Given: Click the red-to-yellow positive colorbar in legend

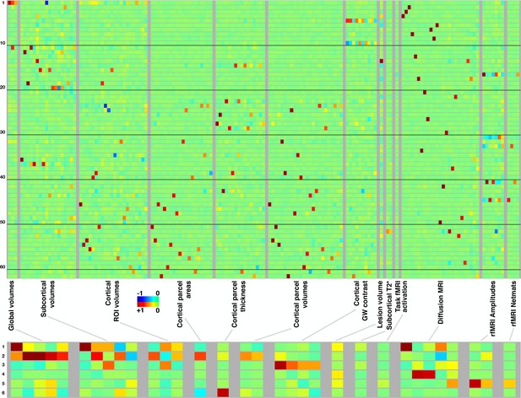Looking at the screenshot, I should [x=148, y=304].
